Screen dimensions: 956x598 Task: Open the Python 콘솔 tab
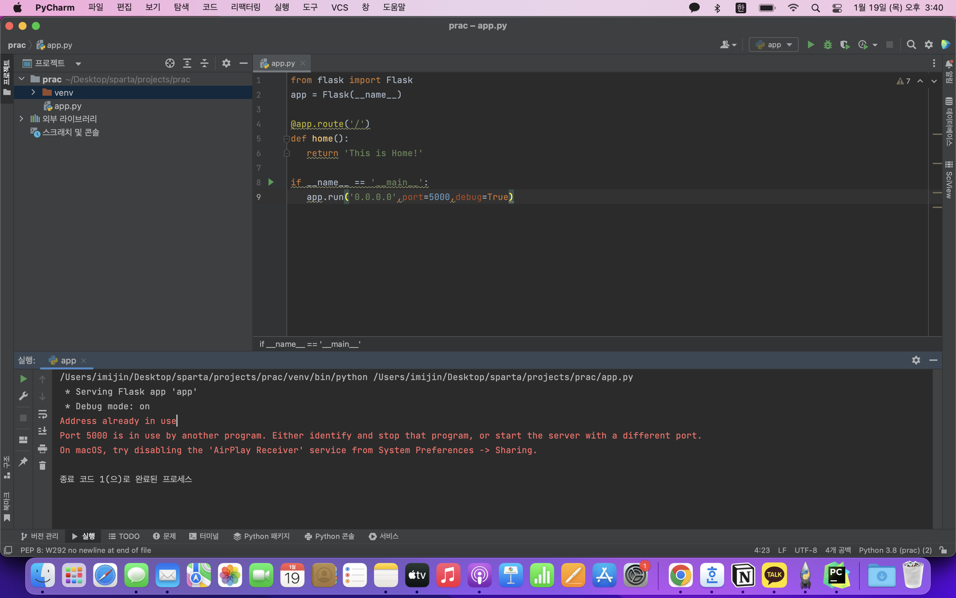(330, 536)
